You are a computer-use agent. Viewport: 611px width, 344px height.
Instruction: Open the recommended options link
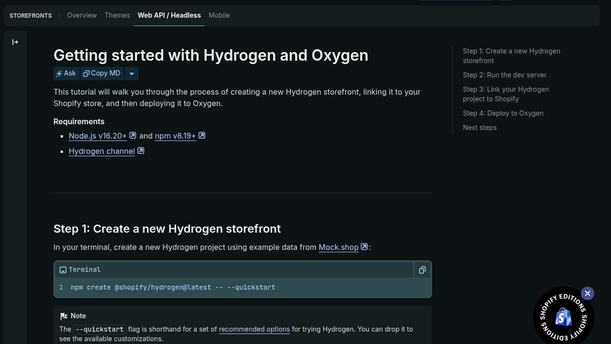click(254, 329)
